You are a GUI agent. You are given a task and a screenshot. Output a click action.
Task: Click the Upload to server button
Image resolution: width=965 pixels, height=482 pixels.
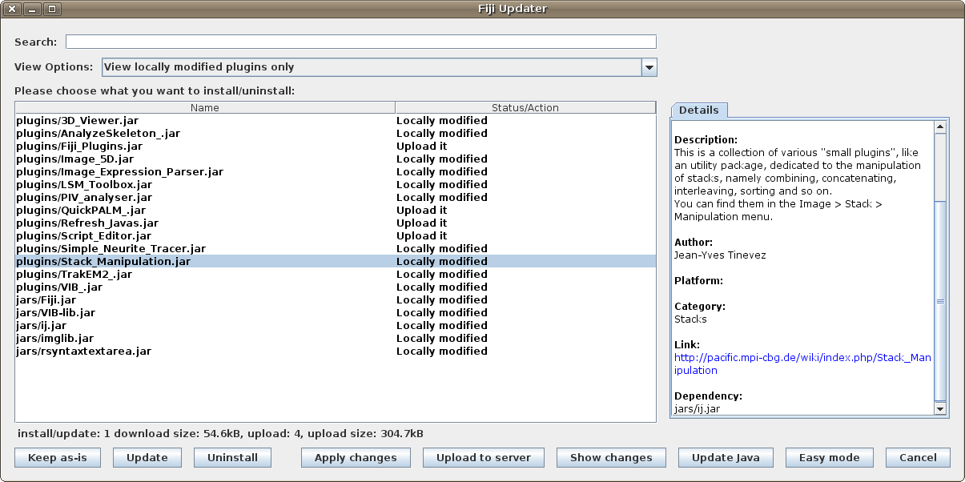point(484,458)
